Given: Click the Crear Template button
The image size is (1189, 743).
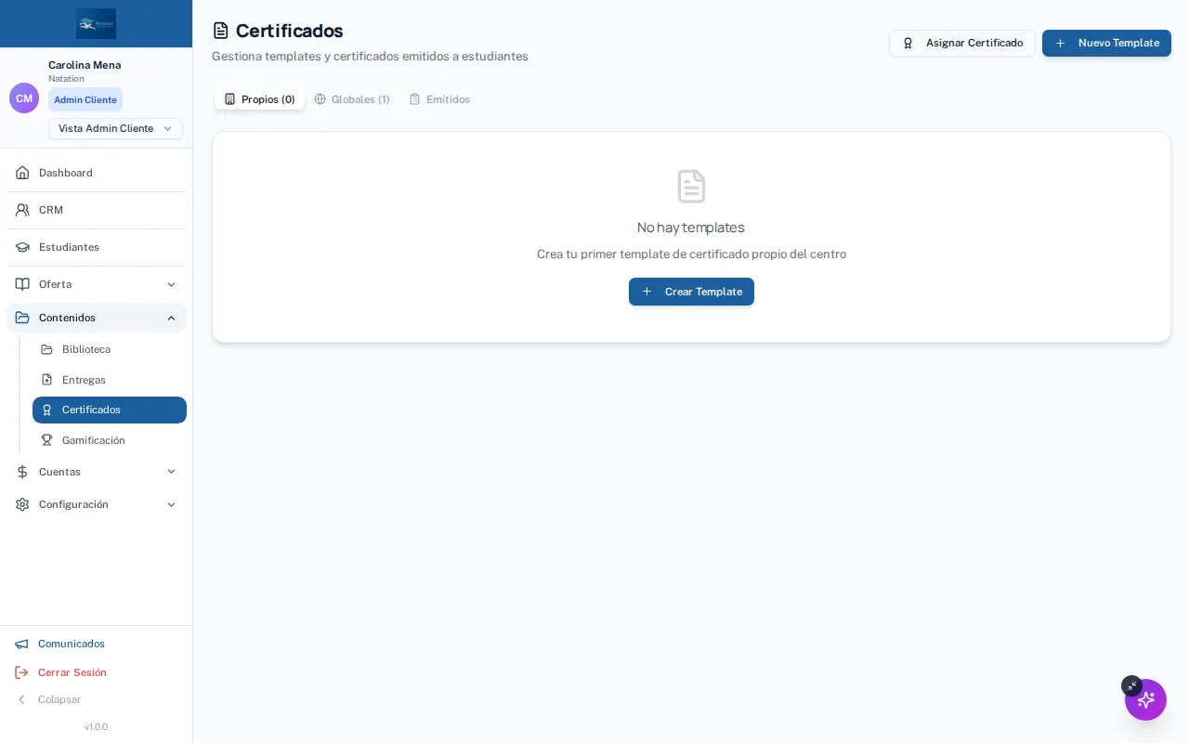Looking at the screenshot, I should pos(691,292).
